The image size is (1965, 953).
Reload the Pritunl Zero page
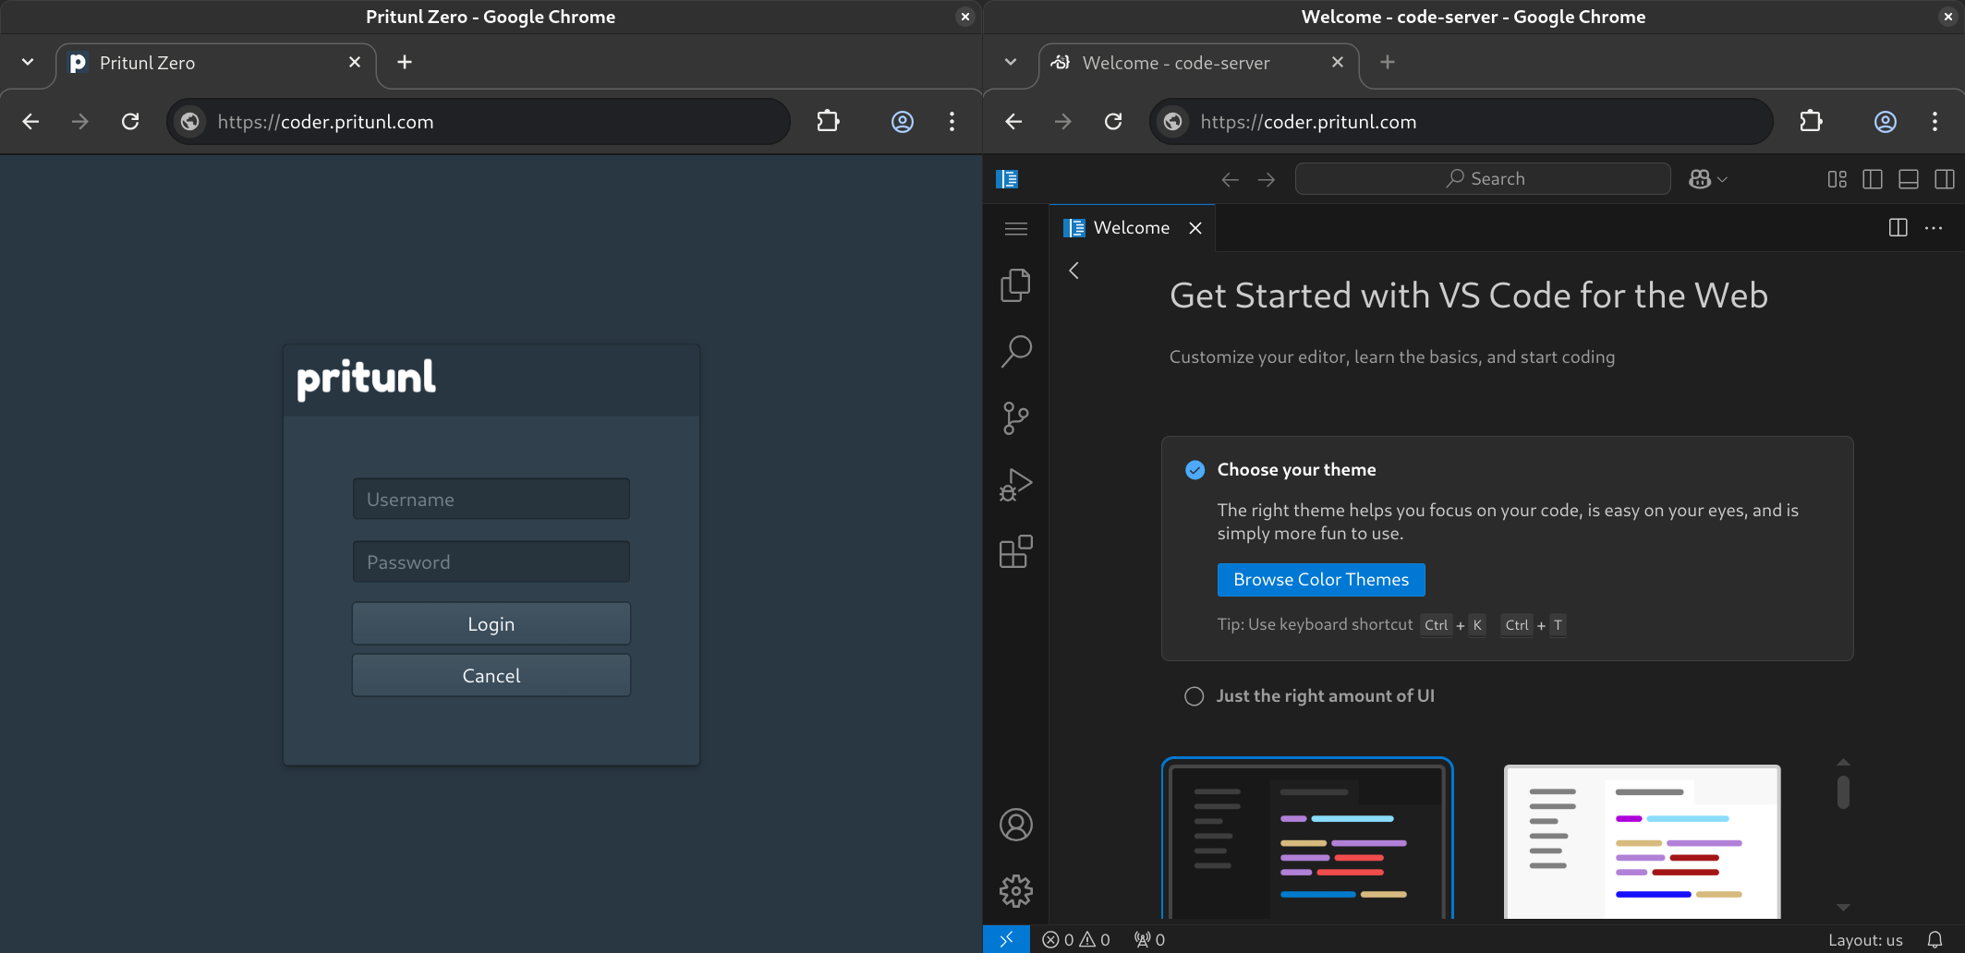click(x=130, y=121)
